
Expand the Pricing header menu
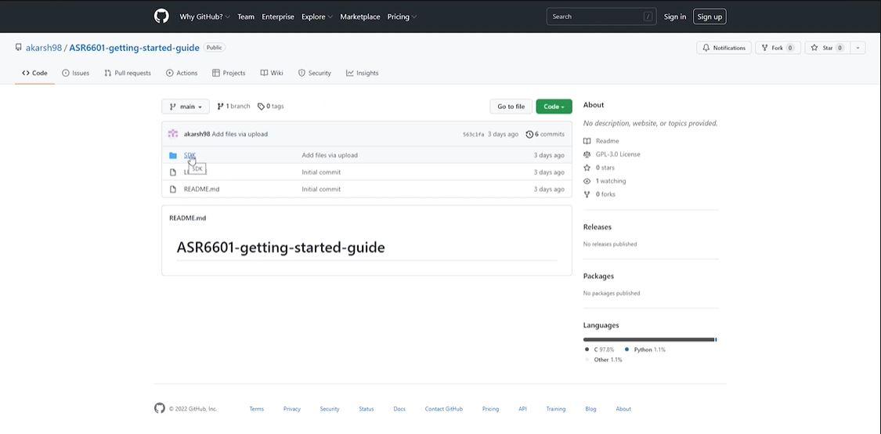(402, 17)
